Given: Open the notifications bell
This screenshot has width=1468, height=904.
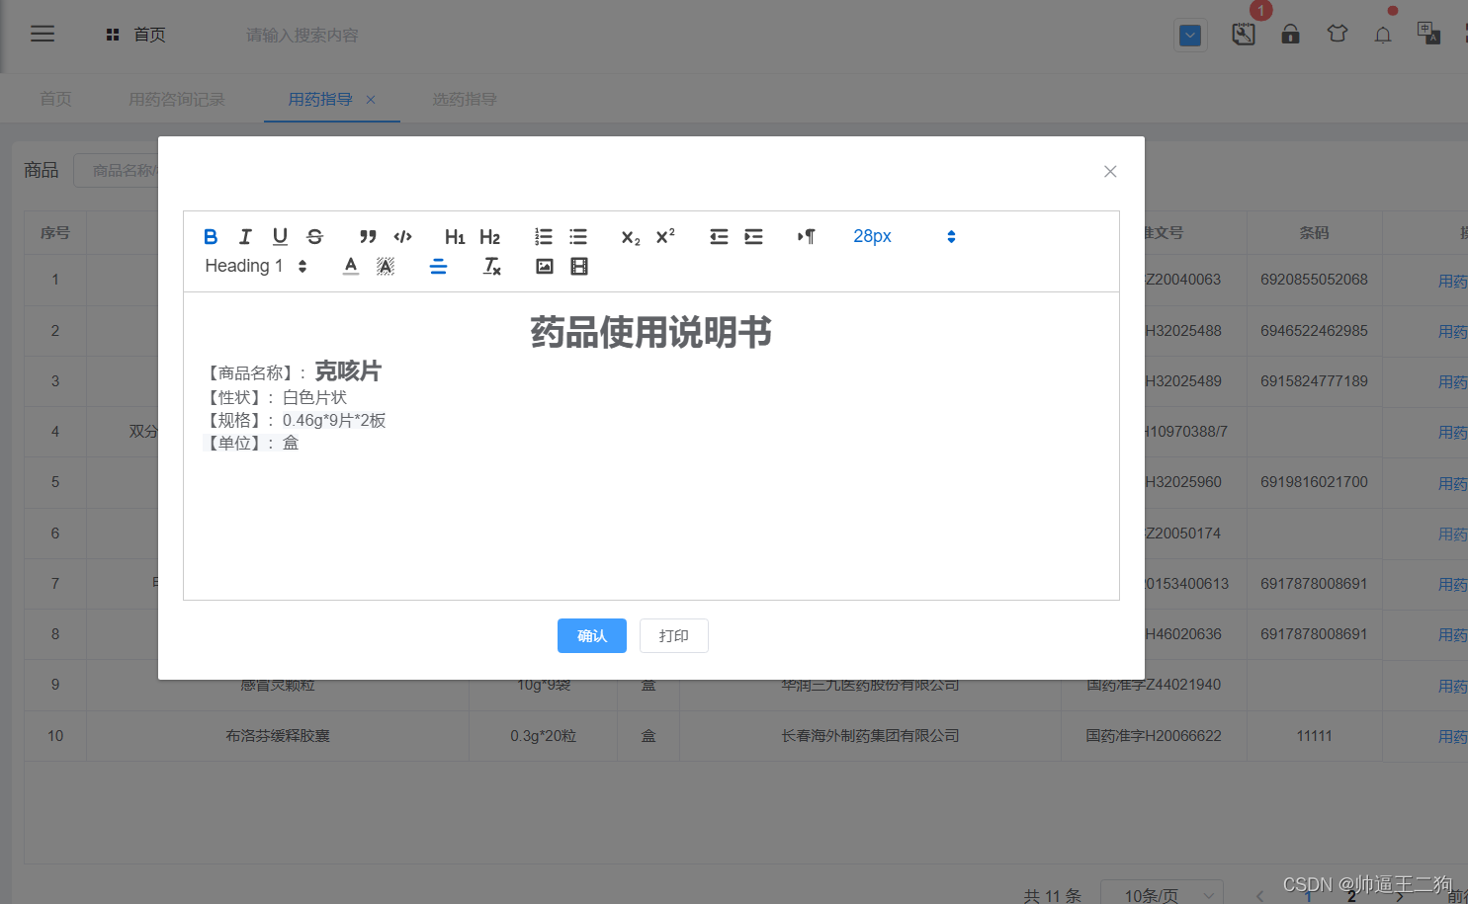Looking at the screenshot, I should click(1383, 35).
